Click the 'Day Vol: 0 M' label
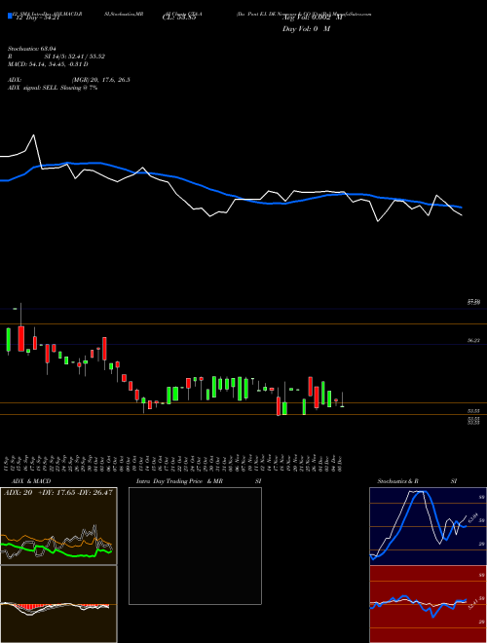Screen dimensions: 487x643 tap(306, 29)
